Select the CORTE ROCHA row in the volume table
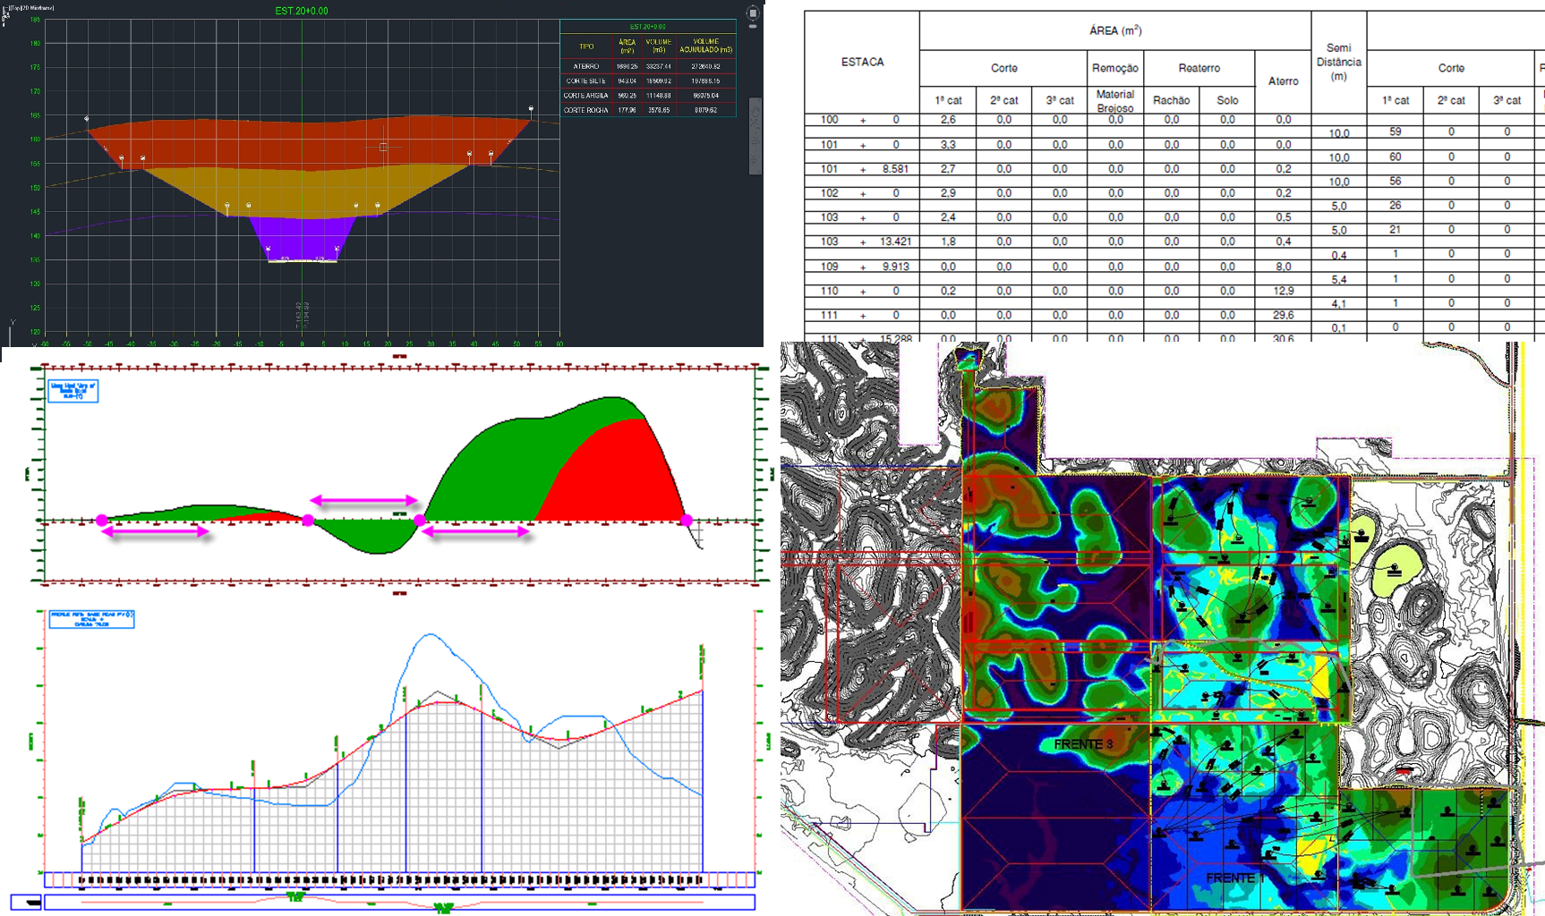1545x916 pixels. click(586, 110)
